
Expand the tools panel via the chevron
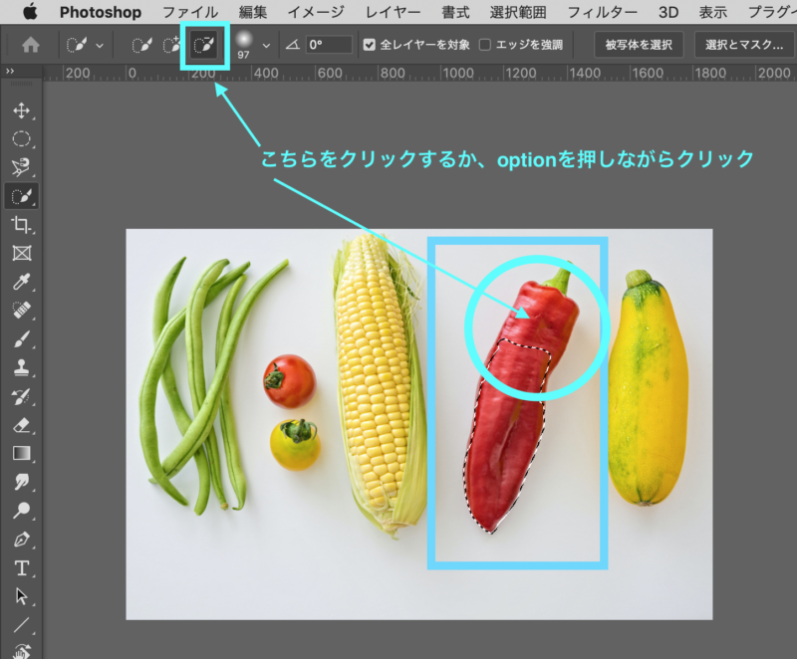10,72
